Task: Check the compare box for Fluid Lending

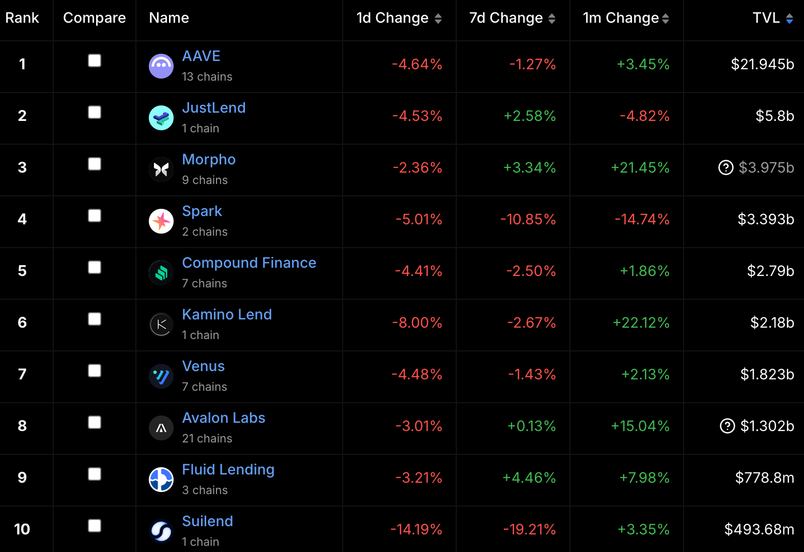Action: 95,474
